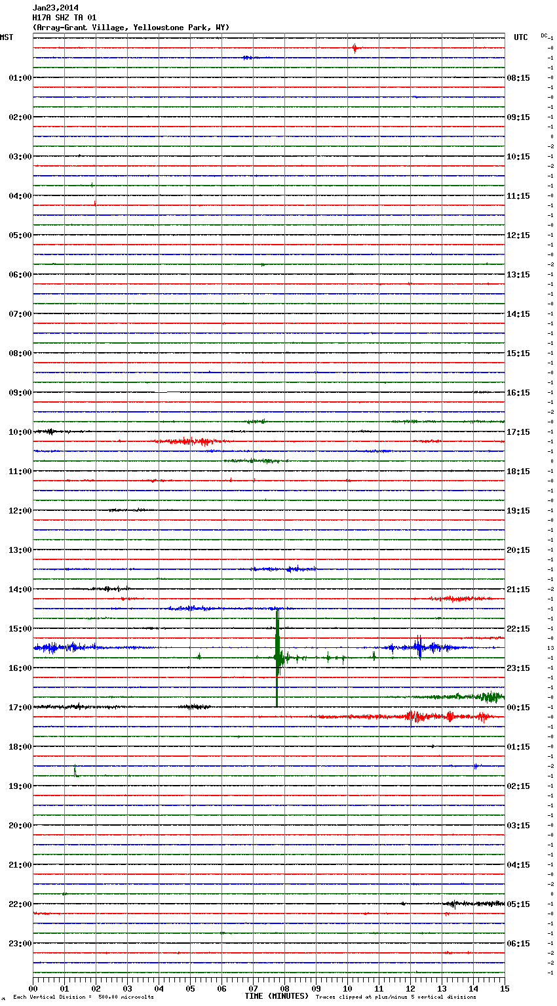This screenshot has width=557, height=1006.
Task: Click the blue burst near minute 12 after 15:00
Action: pos(419,648)
